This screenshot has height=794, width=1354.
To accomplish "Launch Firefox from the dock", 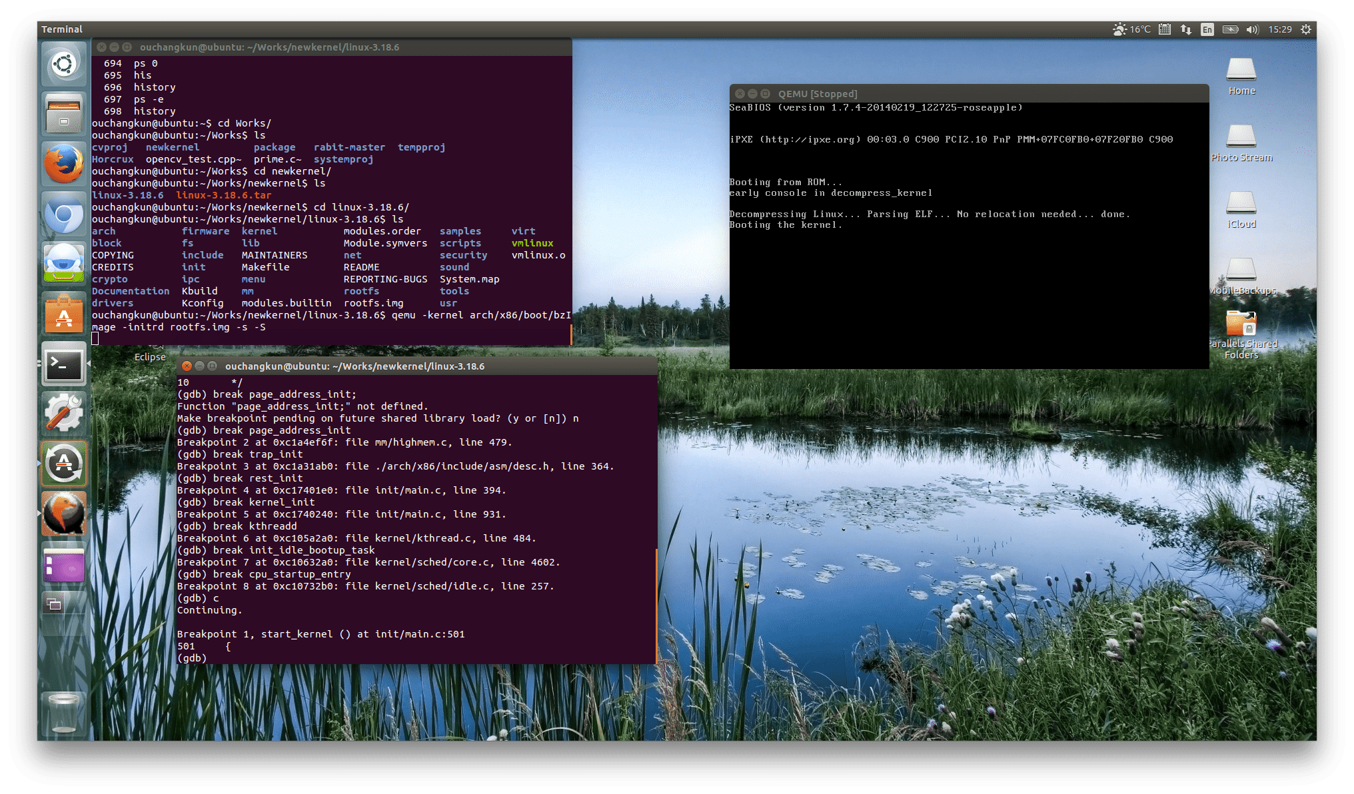I will 64,164.
